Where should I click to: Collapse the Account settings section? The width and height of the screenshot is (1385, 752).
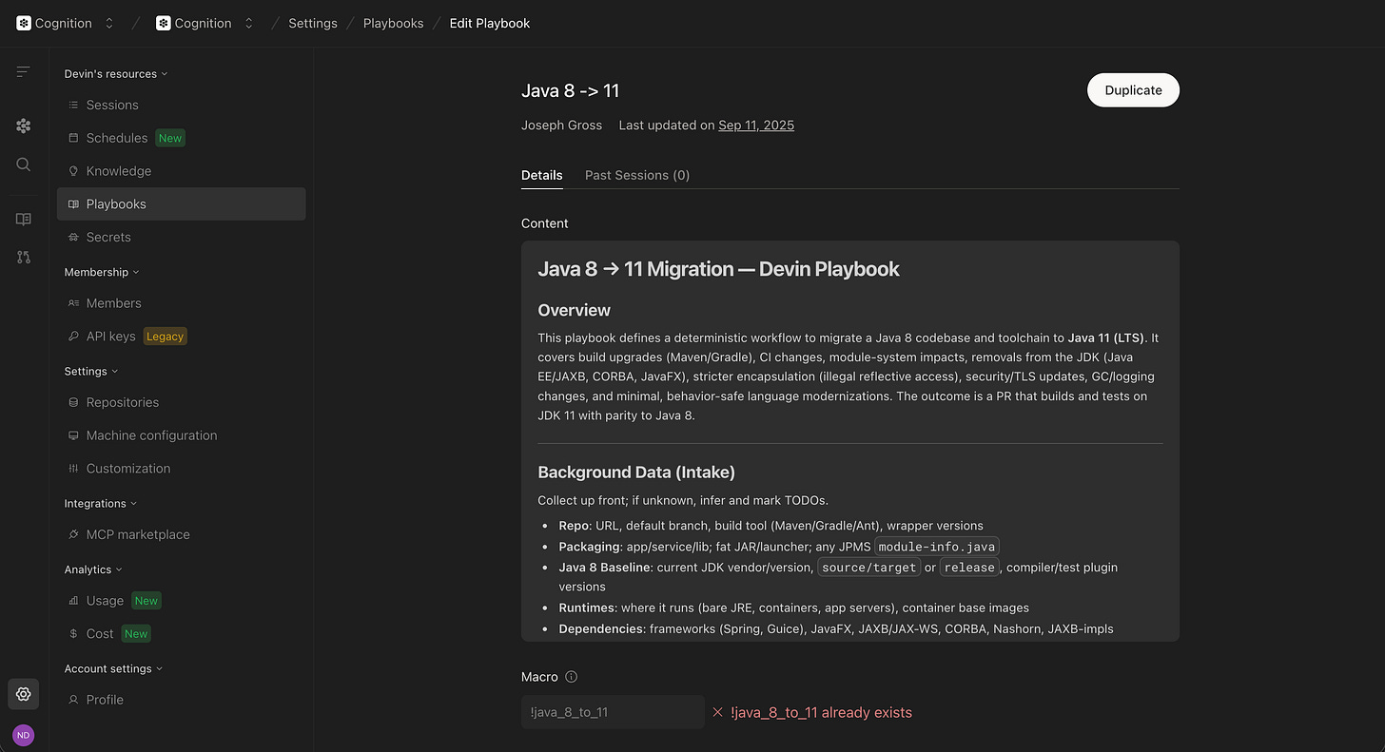click(113, 668)
